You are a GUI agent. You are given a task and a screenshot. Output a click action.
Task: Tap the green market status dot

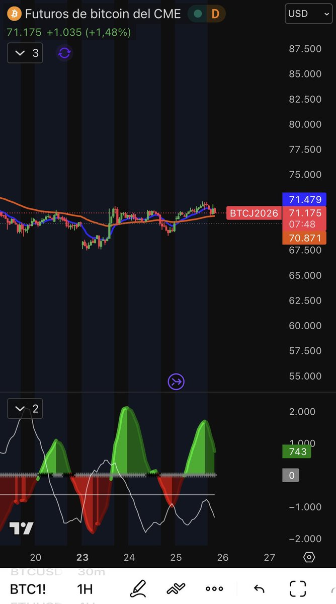tap(198, 14)
